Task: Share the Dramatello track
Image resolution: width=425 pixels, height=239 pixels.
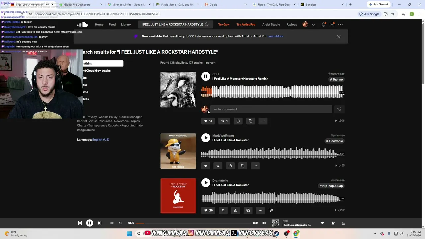Action: point(236,210)
